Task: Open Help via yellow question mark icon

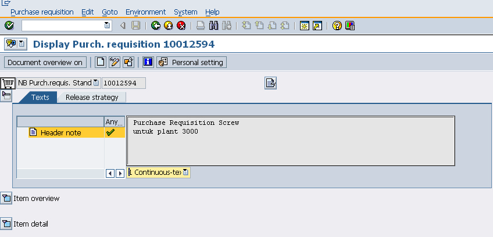Action: (337, 26)
